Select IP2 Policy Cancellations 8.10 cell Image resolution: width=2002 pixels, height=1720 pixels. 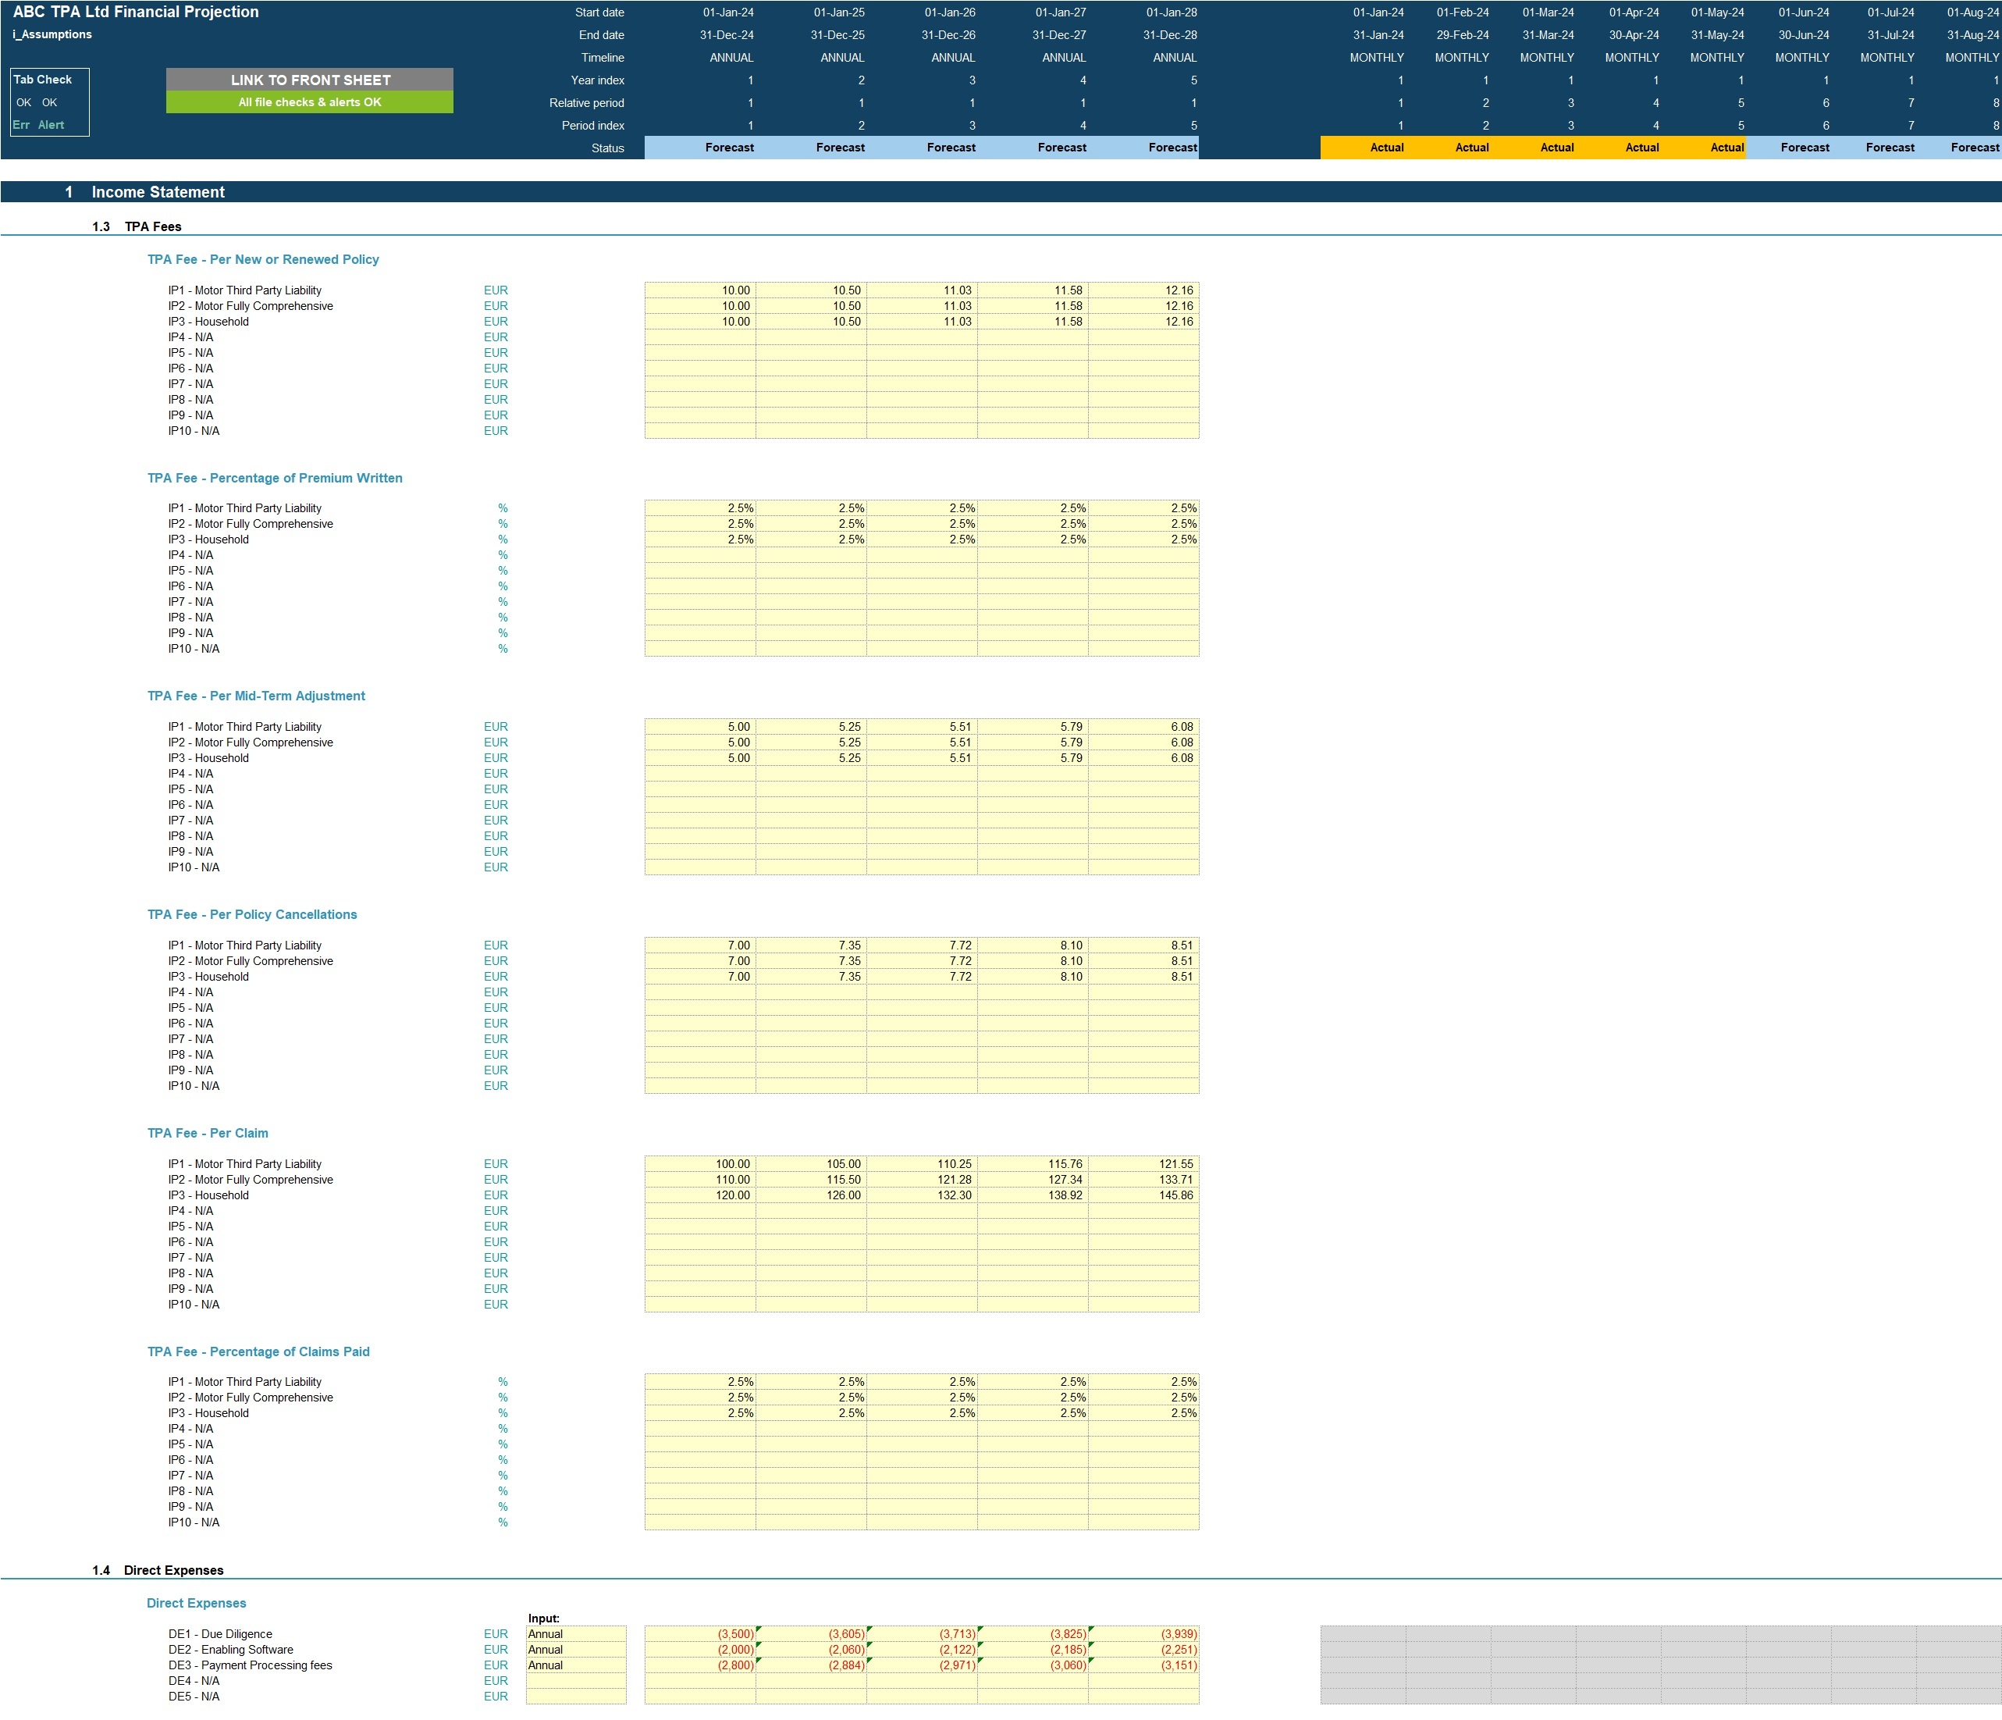click(1033, 961)
